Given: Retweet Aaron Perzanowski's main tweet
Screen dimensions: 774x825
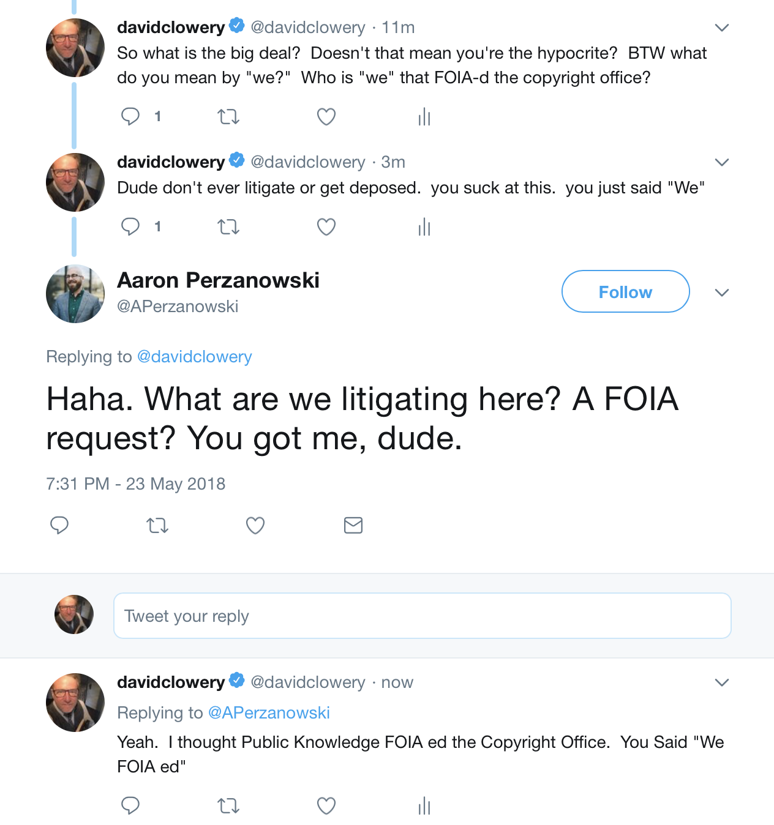Looking at the screenshot, I should [x=157, y=525].
